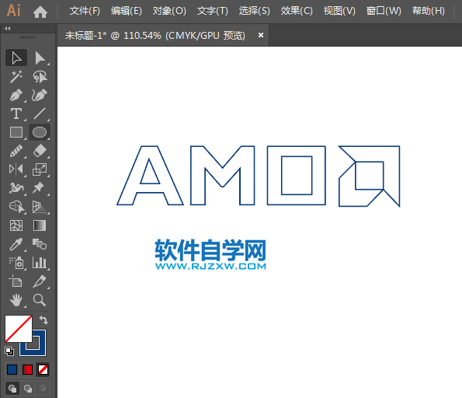Select the Curvature tool
Screen dimensions: 462x398
(40, 95)
